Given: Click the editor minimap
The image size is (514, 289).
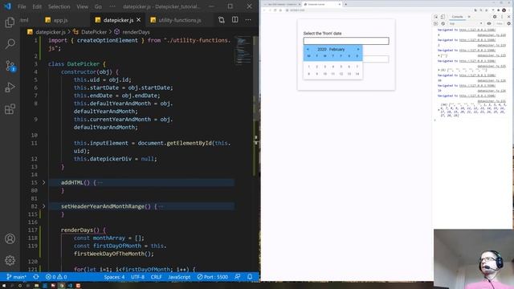Looking at the screenshot, I should pos(243,51).
